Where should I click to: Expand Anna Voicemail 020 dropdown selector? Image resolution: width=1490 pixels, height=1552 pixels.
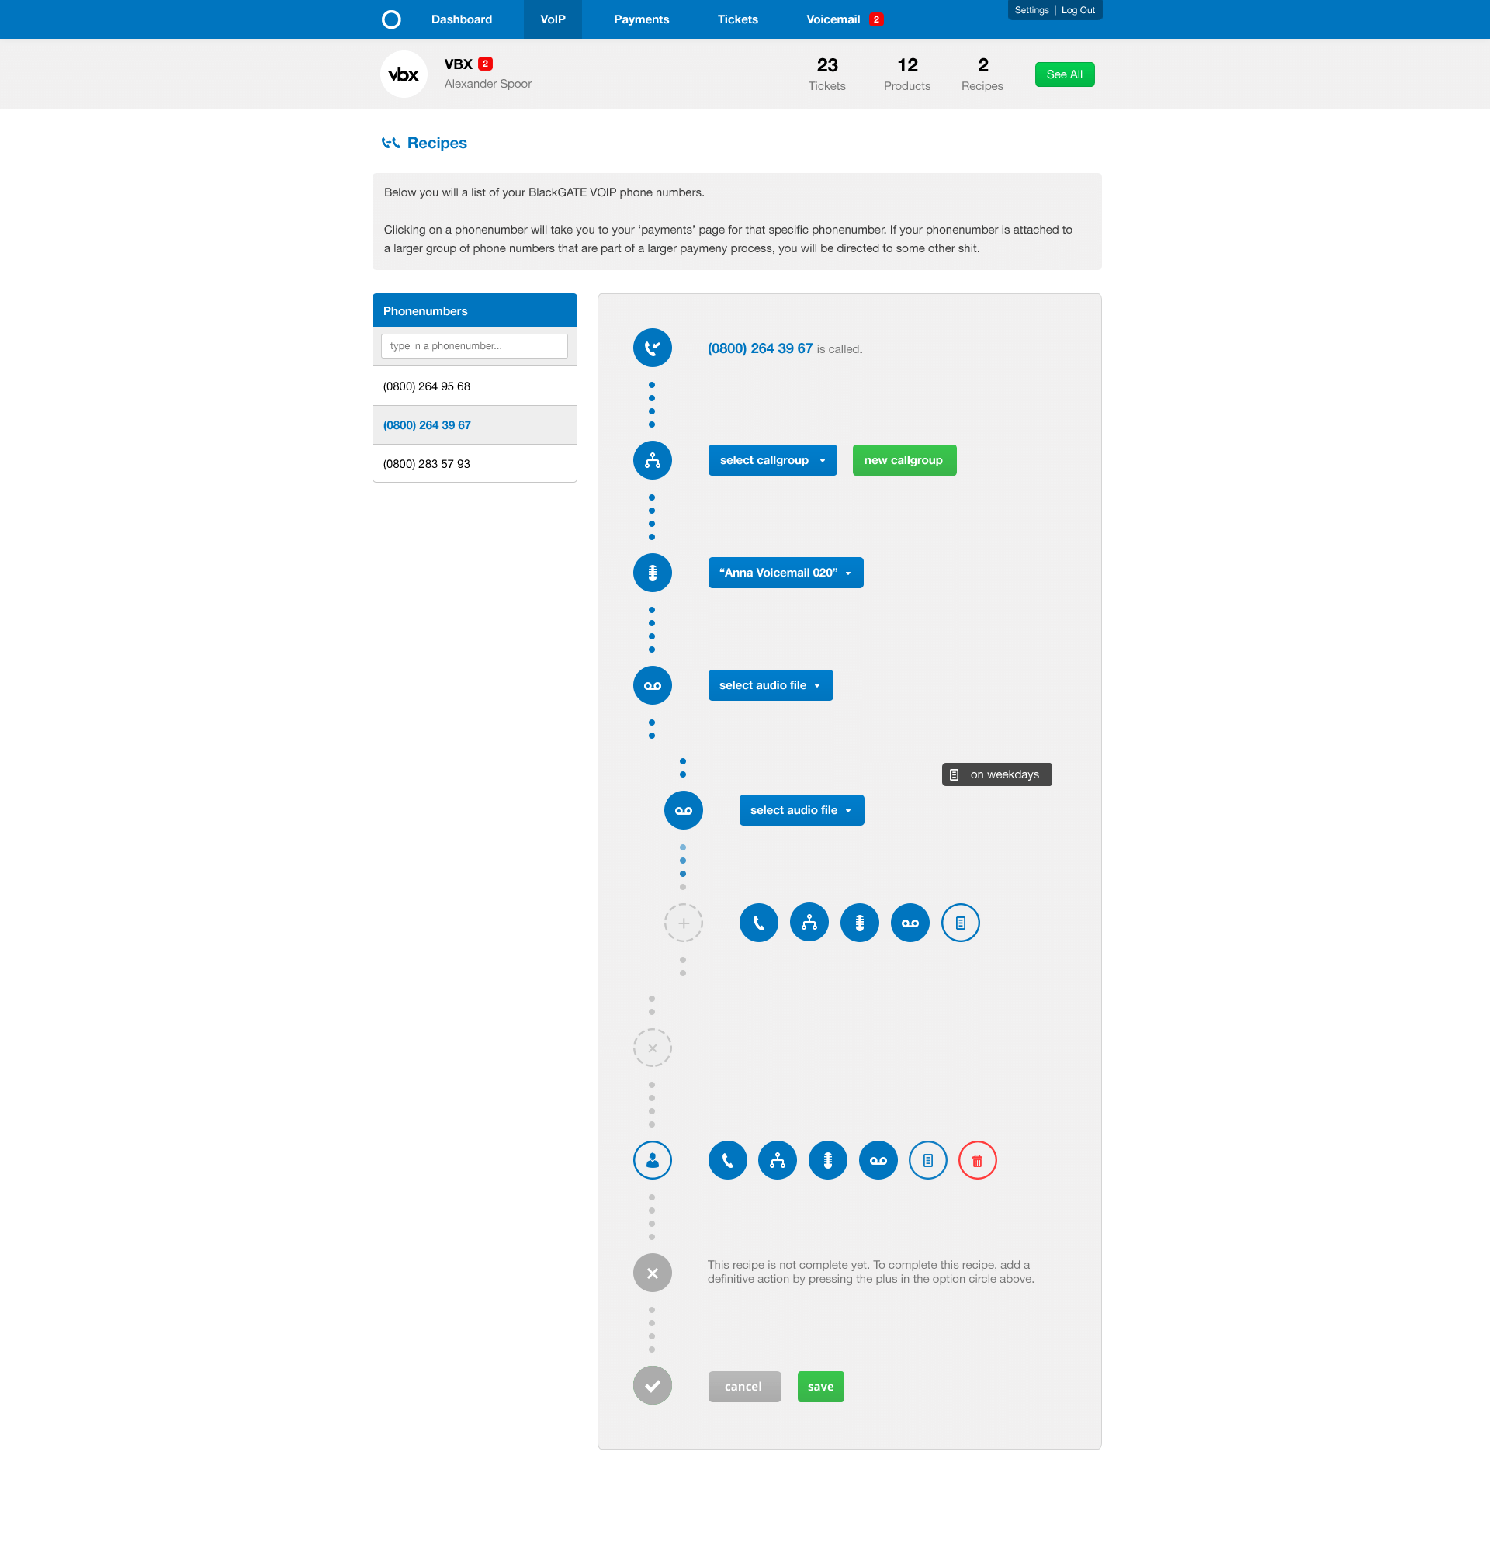(786, 571)
